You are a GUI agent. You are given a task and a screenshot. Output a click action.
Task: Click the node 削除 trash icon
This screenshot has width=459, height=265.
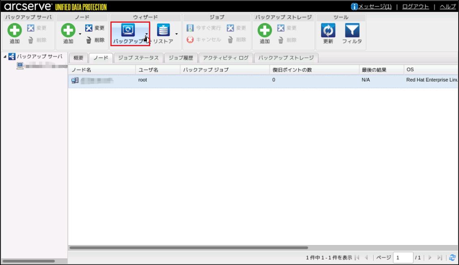(89, 40)
